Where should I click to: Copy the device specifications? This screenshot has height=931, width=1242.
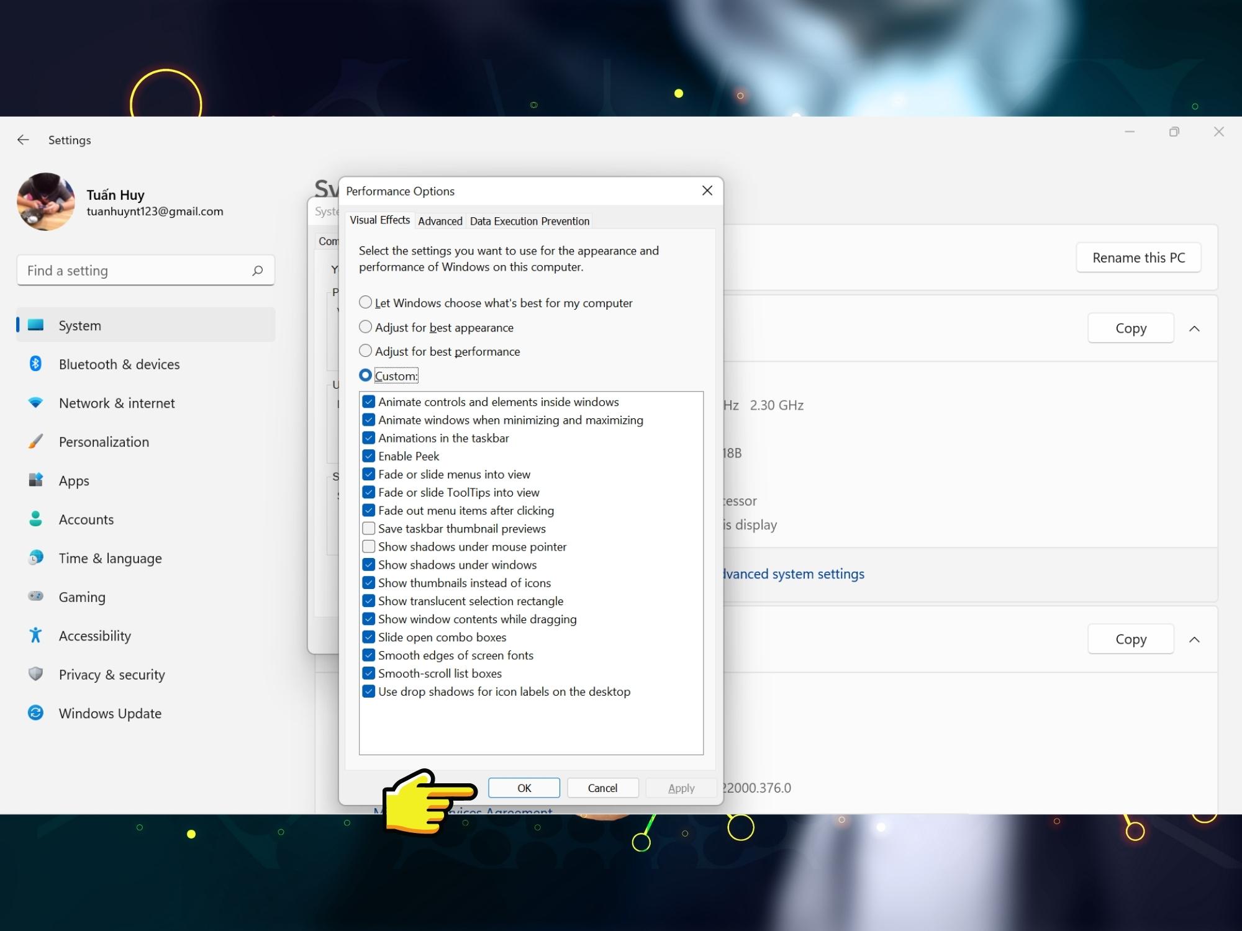coord(1131,328)
